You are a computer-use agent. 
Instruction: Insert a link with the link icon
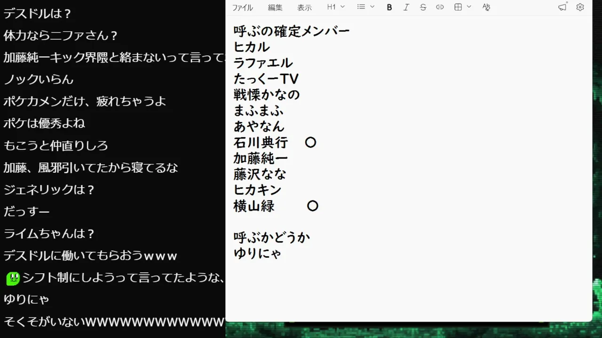point(440,7)
